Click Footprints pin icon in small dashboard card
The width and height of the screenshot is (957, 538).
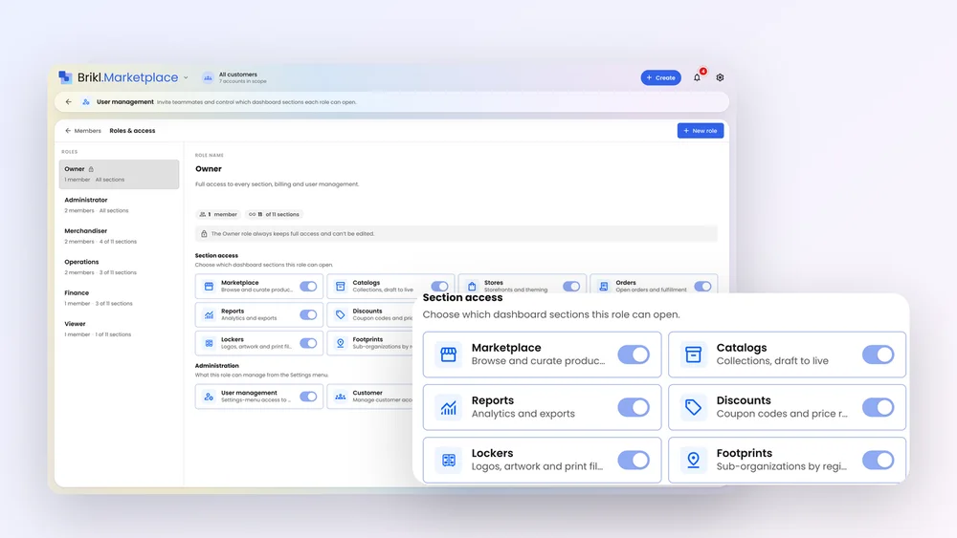[x=341, y=343]
